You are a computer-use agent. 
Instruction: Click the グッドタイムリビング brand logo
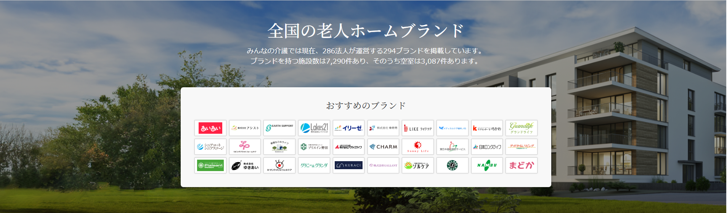click(x=522, y=147)
